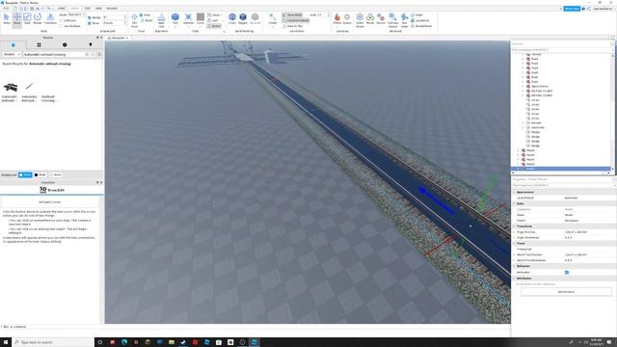Collapse the Pivot properties section
The height and width of the screenshot is (347, 617).
tap(514, 244)
